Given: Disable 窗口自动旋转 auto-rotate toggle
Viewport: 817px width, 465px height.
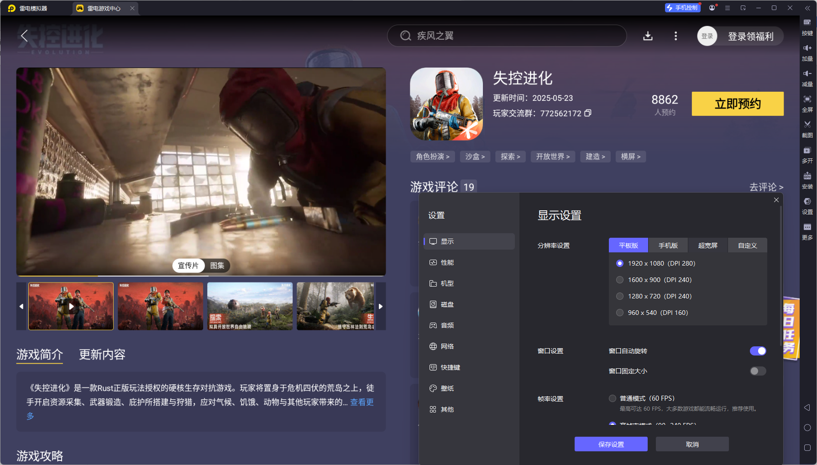Looking at the screenshot, I should [x=758, y=351].
